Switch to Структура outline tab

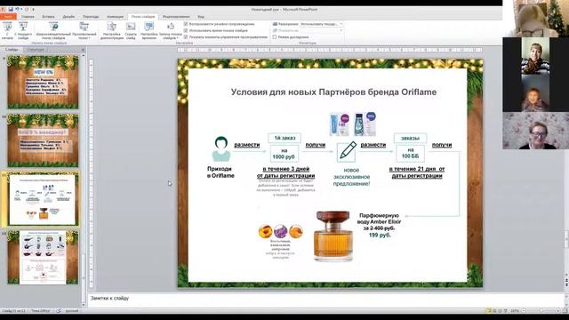(x=36, y=50)
